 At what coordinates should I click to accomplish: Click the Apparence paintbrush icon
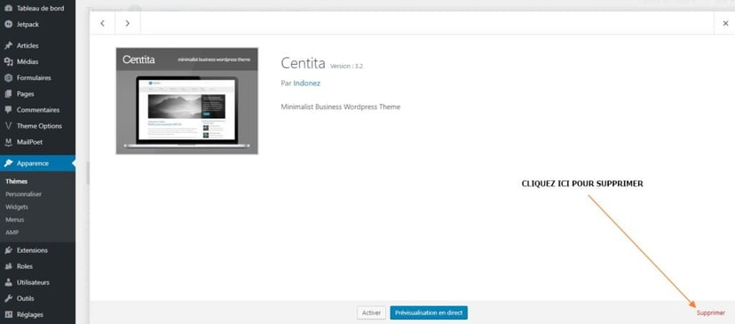(8, 163)
